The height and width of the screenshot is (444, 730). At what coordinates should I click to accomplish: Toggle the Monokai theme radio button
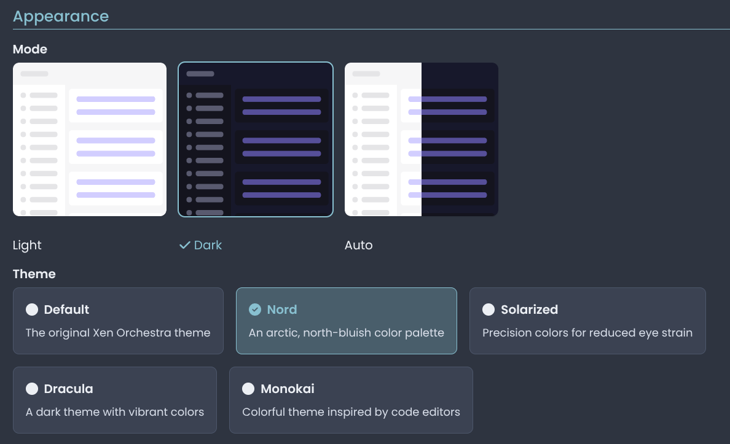[248, 389]
